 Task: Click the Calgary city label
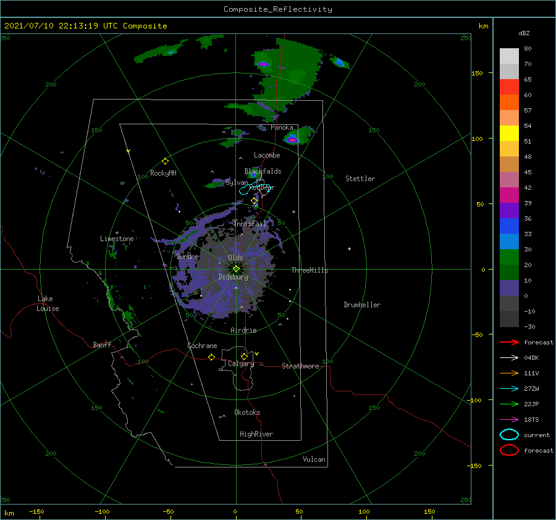pyautogui.click(x=241, y=364)
